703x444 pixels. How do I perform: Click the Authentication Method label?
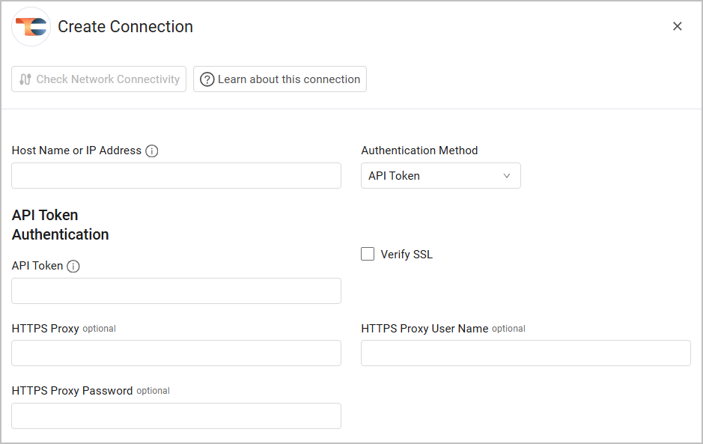[x=419, y=150]
